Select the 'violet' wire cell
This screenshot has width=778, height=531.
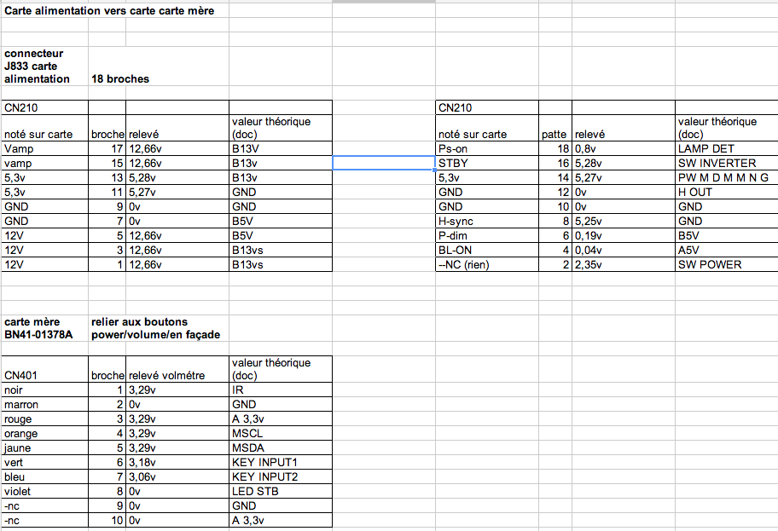(44, 491)
